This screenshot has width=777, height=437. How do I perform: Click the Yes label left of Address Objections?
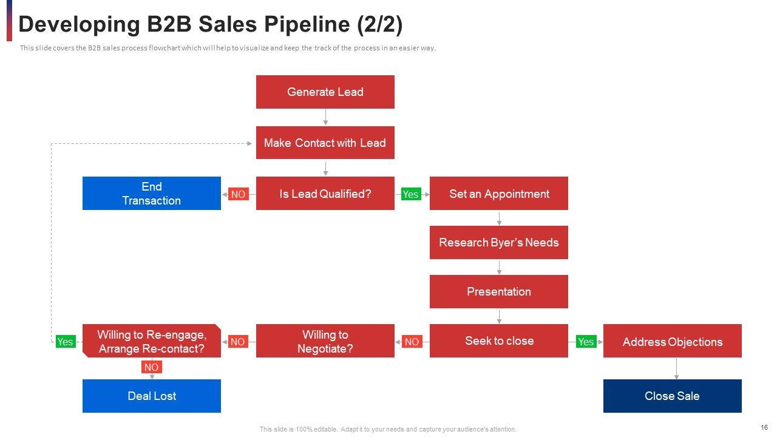point(585,342)
